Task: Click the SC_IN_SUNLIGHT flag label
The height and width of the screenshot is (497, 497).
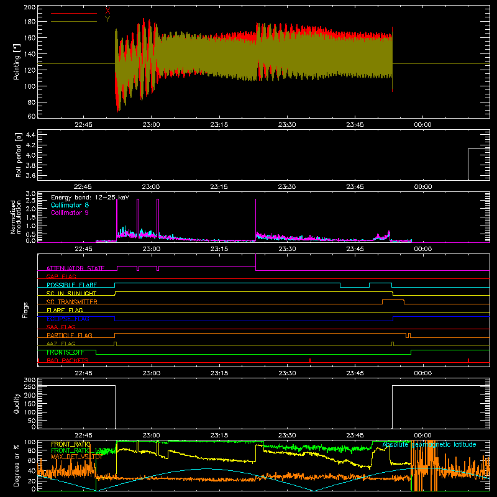Action: click(x=71, y=293)
